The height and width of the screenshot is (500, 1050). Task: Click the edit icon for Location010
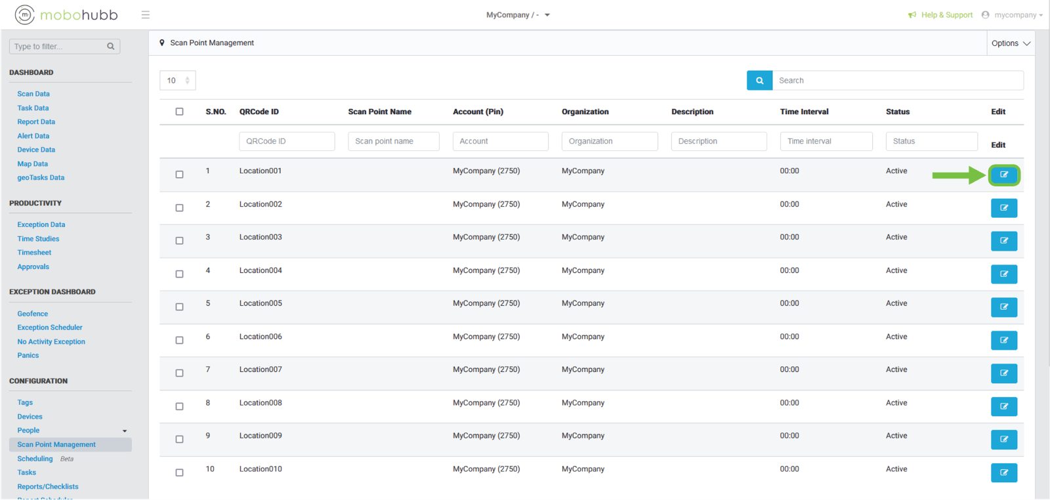pos(1003,472)
